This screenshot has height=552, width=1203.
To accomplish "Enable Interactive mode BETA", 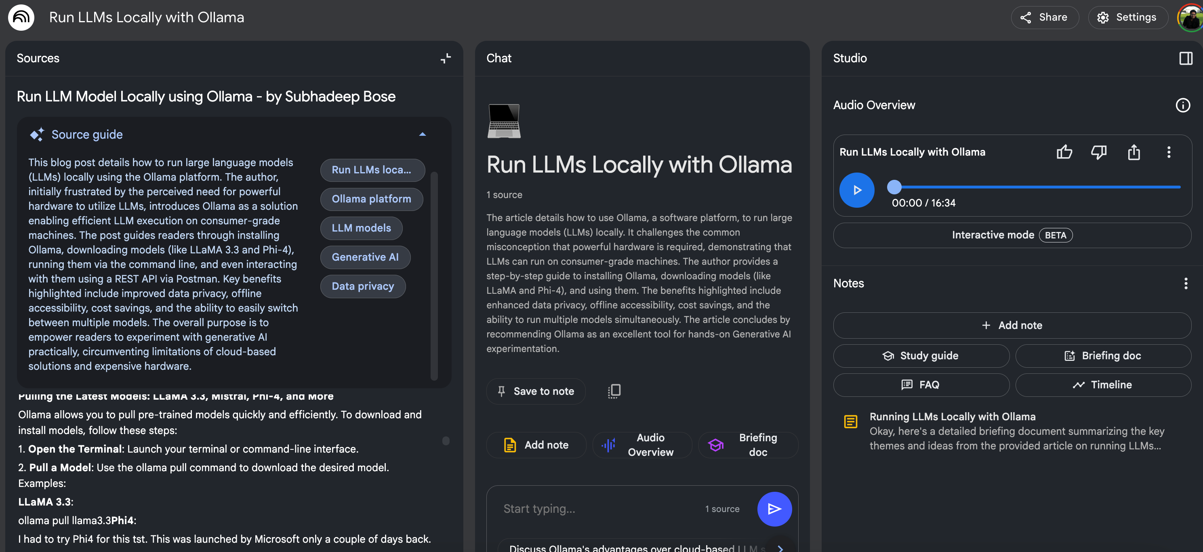I will [1012, 235].
